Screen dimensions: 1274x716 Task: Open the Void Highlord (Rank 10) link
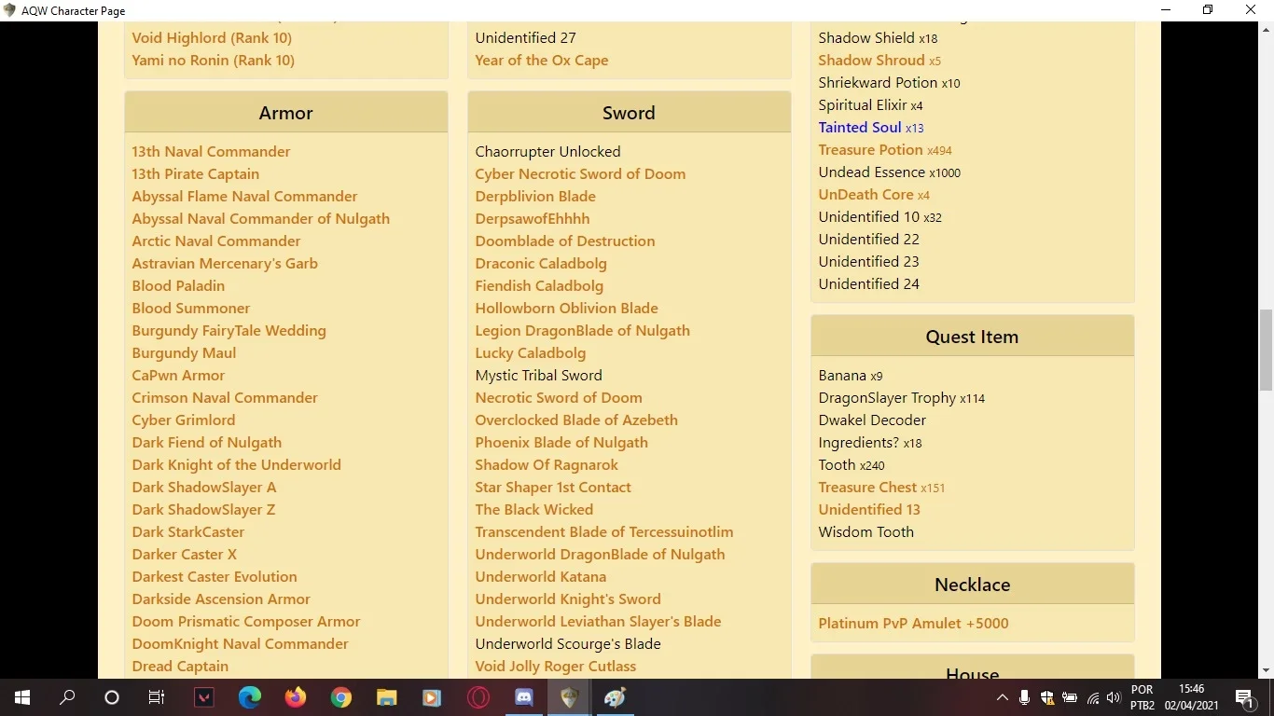pyautogui.click(x=212, y=38)
